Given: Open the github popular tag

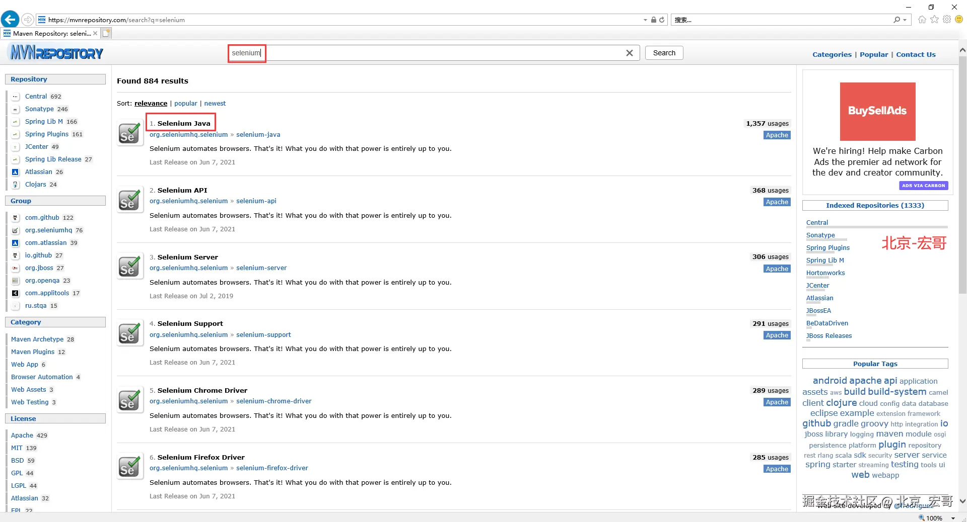Looking at the screenshot, I should pos(816,424).
